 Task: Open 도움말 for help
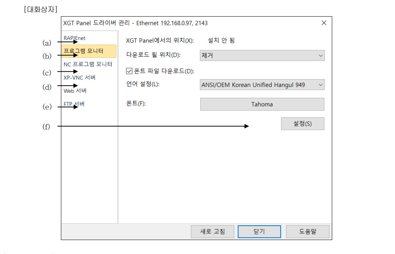(x=308, y=231)
